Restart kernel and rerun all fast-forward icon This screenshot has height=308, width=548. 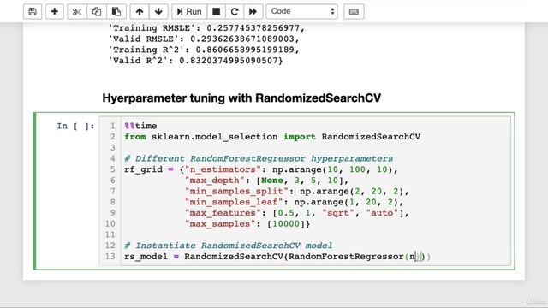(x=253, y=11)
